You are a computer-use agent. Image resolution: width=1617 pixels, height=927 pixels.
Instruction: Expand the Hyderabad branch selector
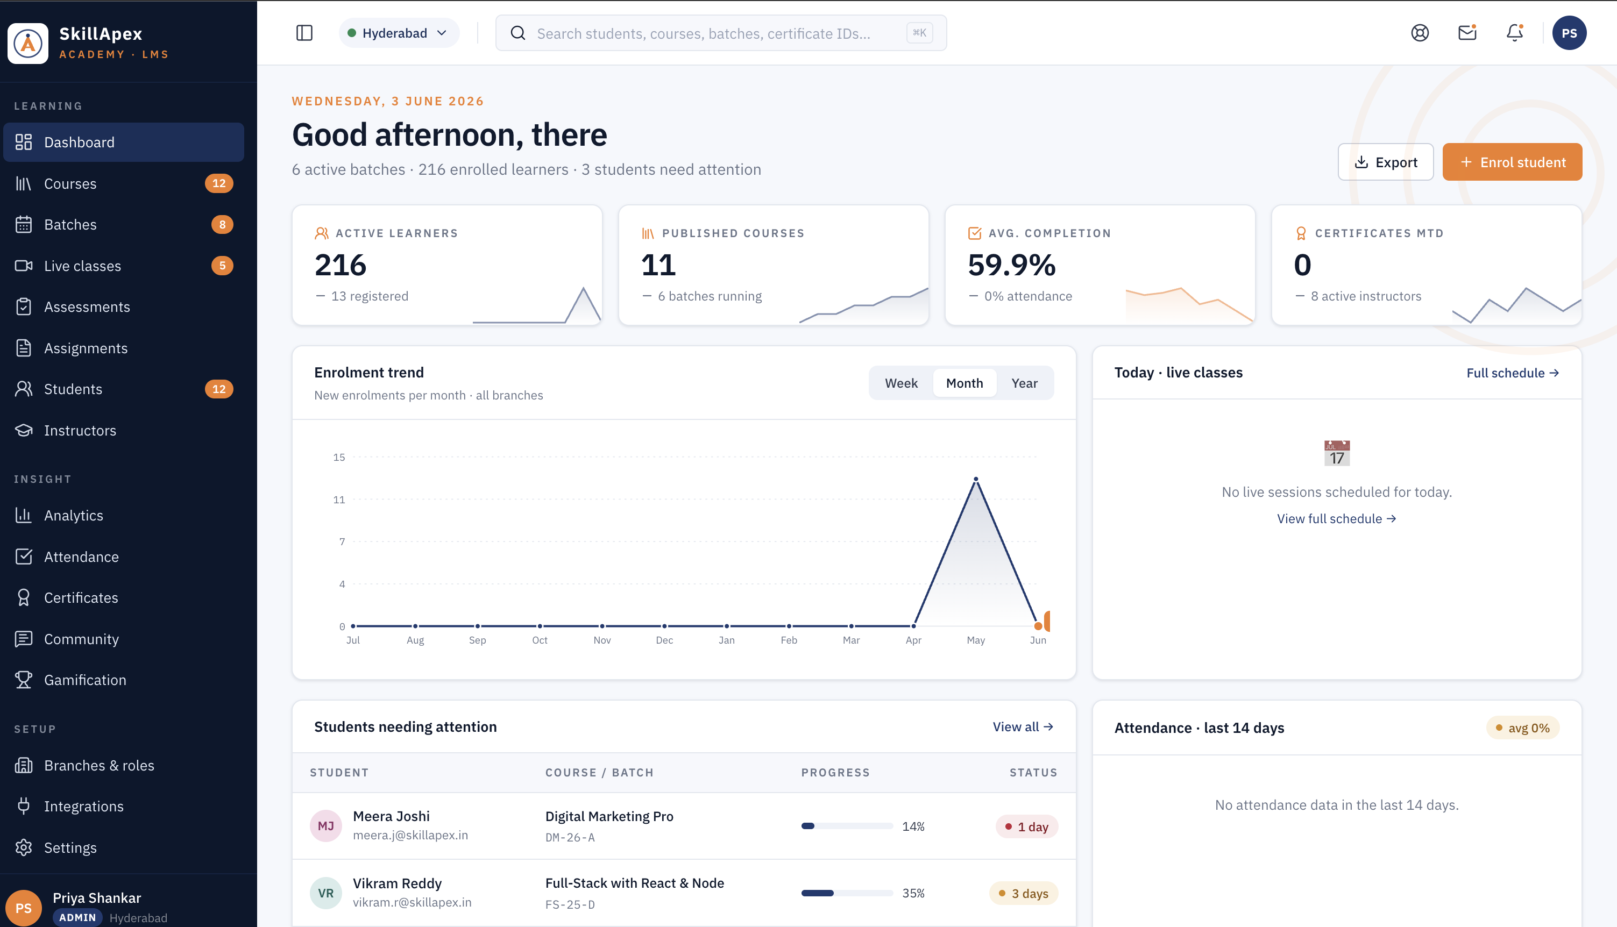point(399,33)
